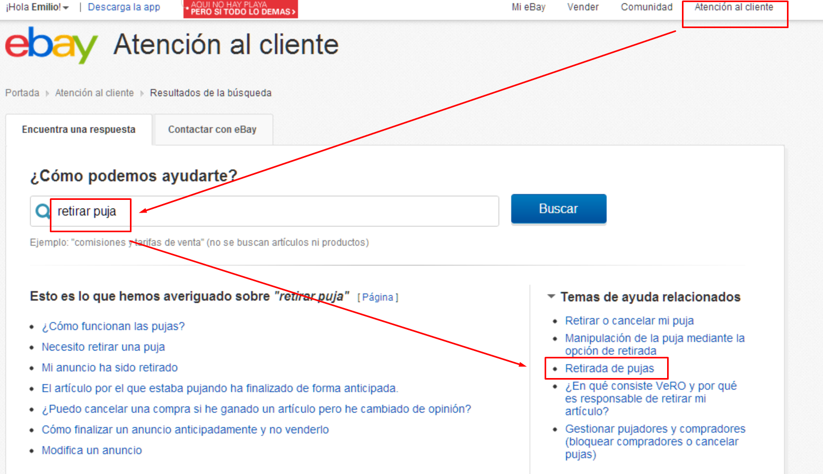Select Encuentra una respuesta tab
Screen dimensions: 823x474
click(78, 129)
